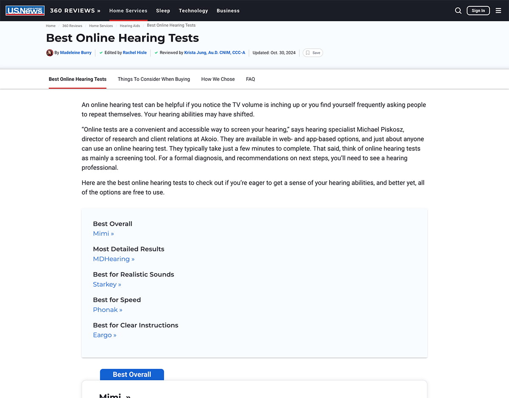509x398 pixels.
Task: Open reviewer Krista Jung's profile link
Action: (215, 53)
